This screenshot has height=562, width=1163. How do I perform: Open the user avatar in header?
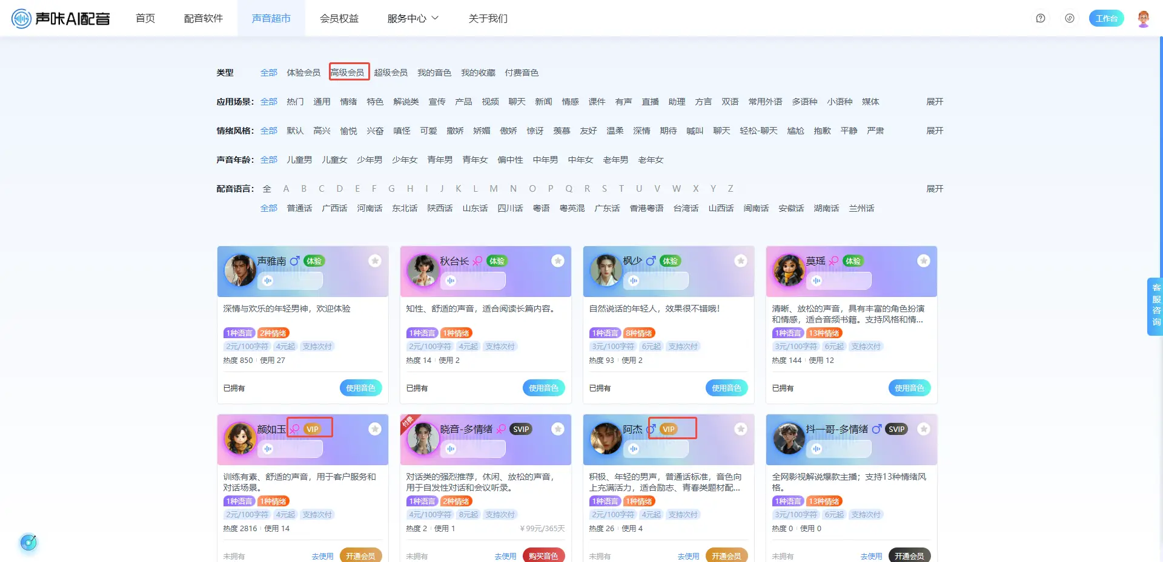point(1143,18)
